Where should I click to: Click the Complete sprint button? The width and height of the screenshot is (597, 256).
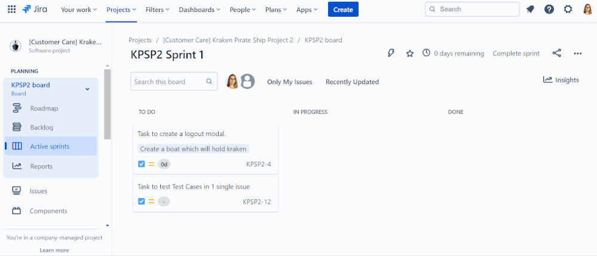(x=516, y=54)
